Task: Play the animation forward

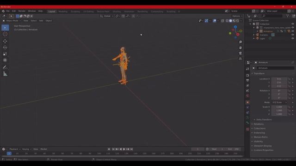Action: coord(124,149)
